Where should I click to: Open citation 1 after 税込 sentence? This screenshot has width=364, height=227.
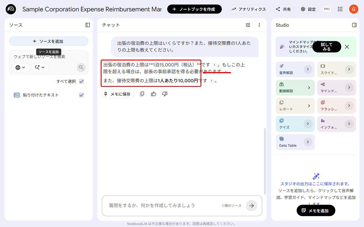pos(214,65)
